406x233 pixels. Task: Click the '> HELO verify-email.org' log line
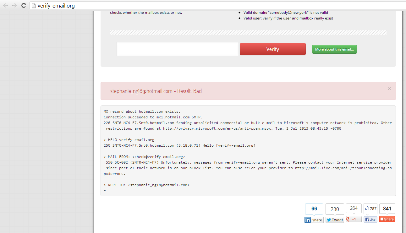129,140
